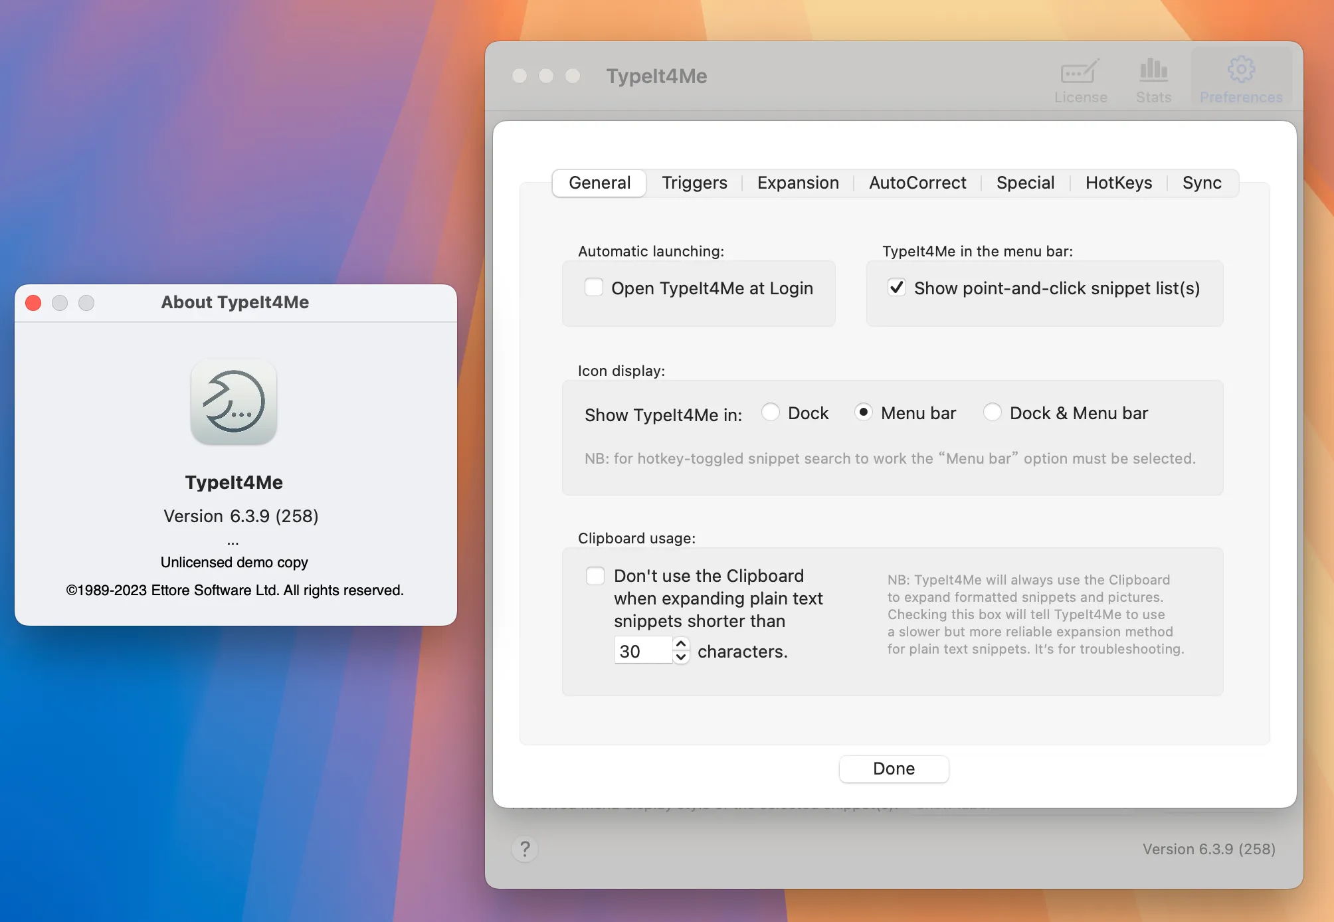1334x922 pixels.
Task: Click the About TypeIt4Me window title
Action: (235, 302)
